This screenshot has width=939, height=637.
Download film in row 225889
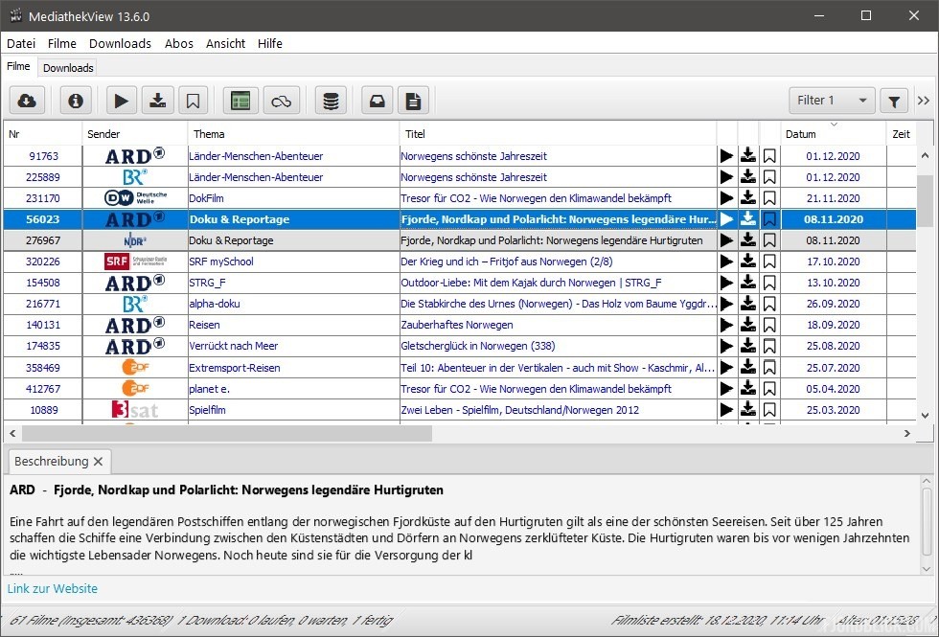[x=748, y=177]
